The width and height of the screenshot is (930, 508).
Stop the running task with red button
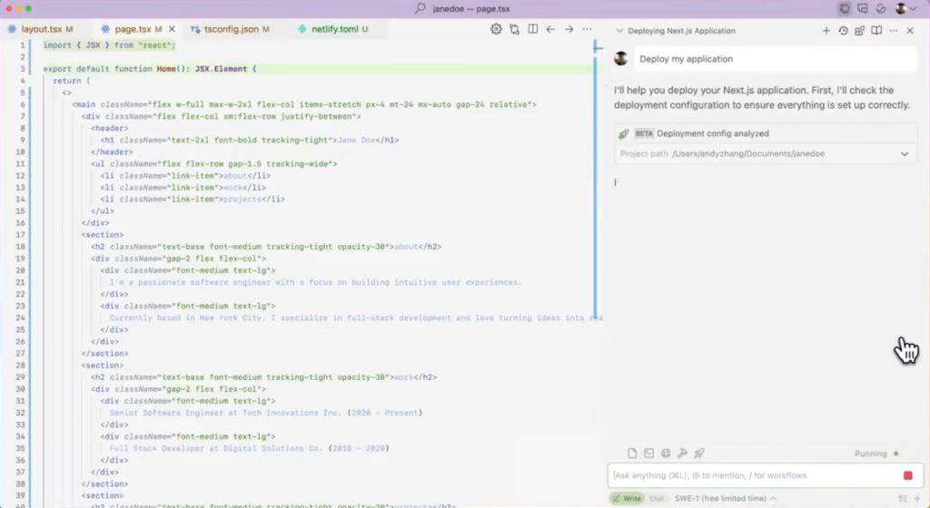[x=907, y=475]
